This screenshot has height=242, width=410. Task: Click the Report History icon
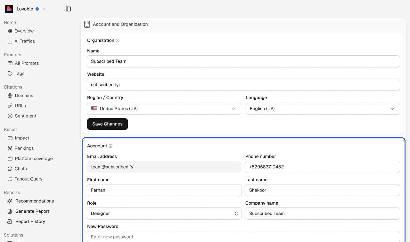pos(10,222)
